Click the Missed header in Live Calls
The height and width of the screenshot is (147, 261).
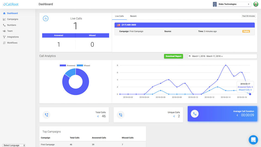[92, 35]
